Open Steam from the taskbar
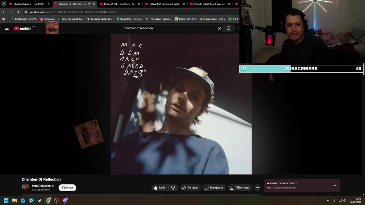The width and height of the screenshot is (365, 205). 40,200
